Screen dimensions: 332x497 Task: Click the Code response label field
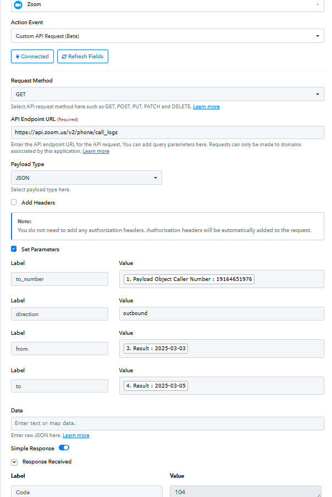coord(86,492)
